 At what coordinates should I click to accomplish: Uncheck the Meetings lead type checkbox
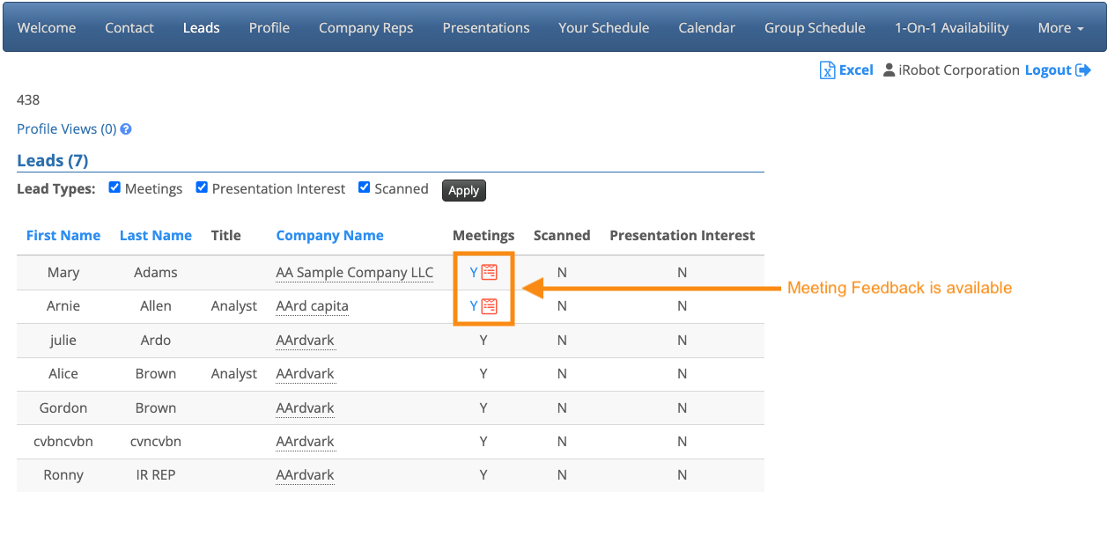pyautogui.click(x=114, y=187)
